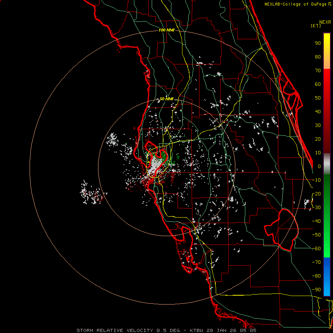This screenshot has height=333, width=333.
Task: Click the -10 value on velocity scale
Action: (x=316, y=180)
